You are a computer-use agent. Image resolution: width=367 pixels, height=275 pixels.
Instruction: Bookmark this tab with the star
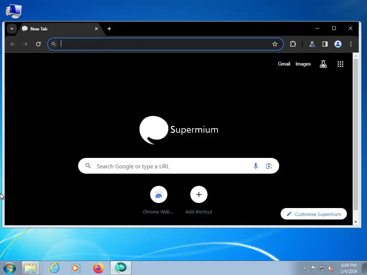click(x=275, y=44)
